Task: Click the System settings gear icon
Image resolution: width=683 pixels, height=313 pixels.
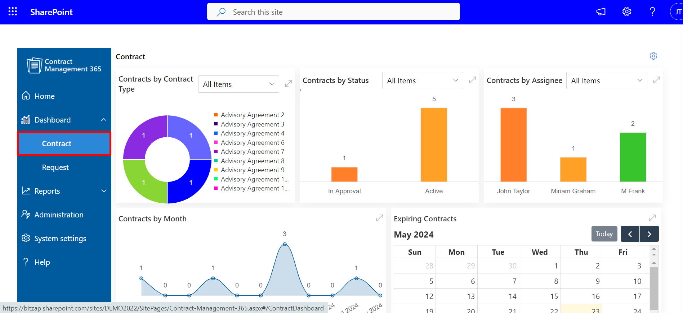Action: click(x=26, y=238)
